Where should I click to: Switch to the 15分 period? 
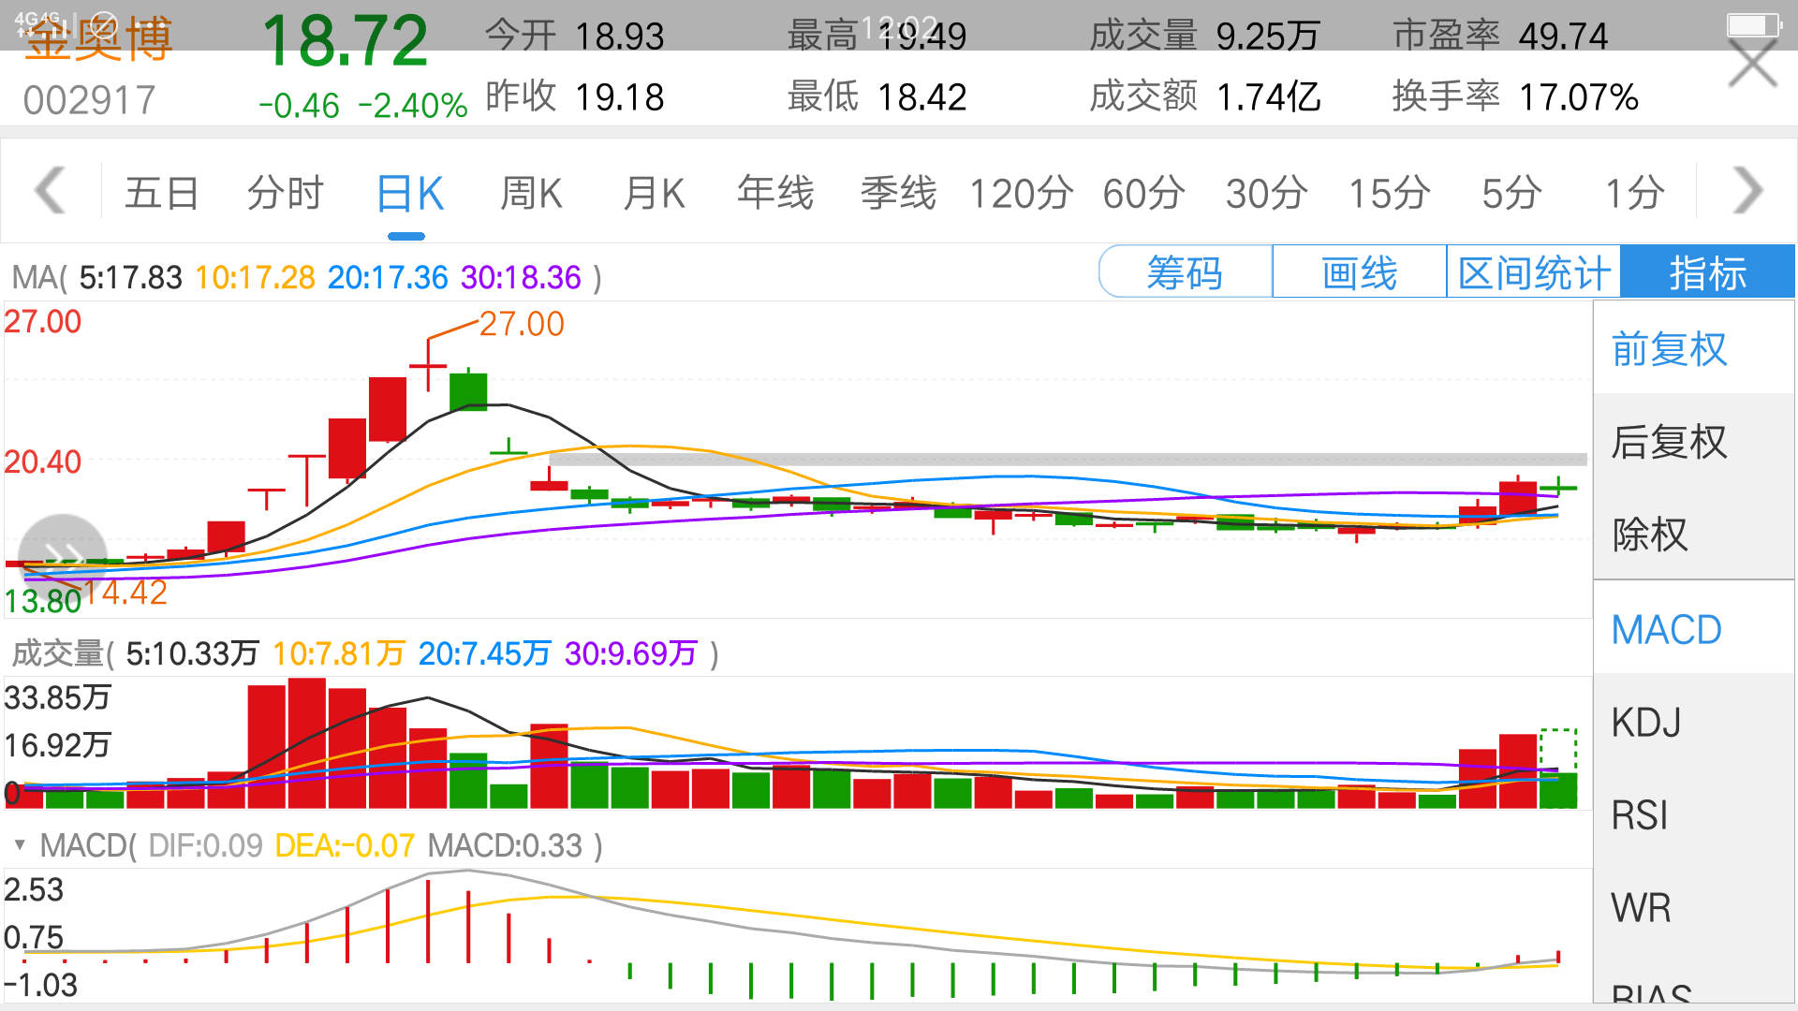coord(1389,194)
